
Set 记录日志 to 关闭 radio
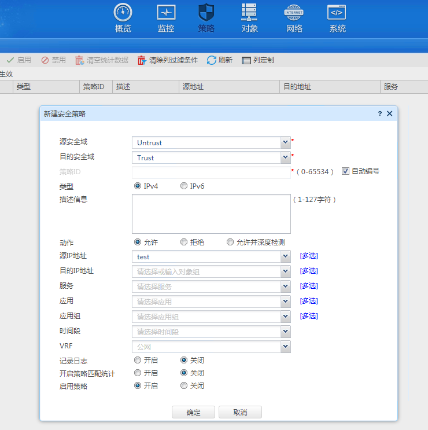(184, 360)
